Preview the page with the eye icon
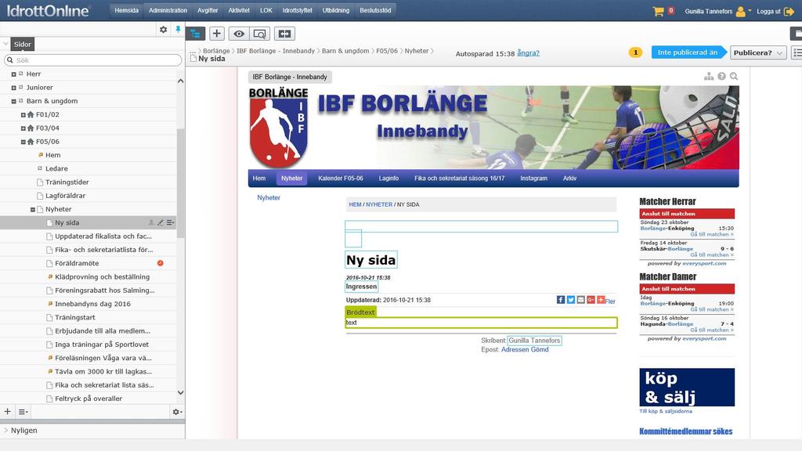802x451 pixels. point(239,34)
